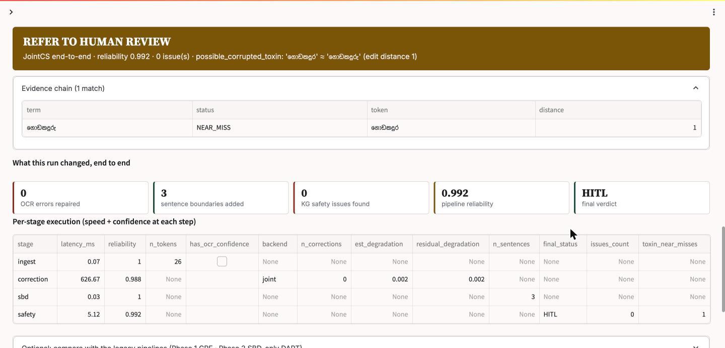725x348 pixels.
Task: Click the final_status column header
Action: (563, 244)
